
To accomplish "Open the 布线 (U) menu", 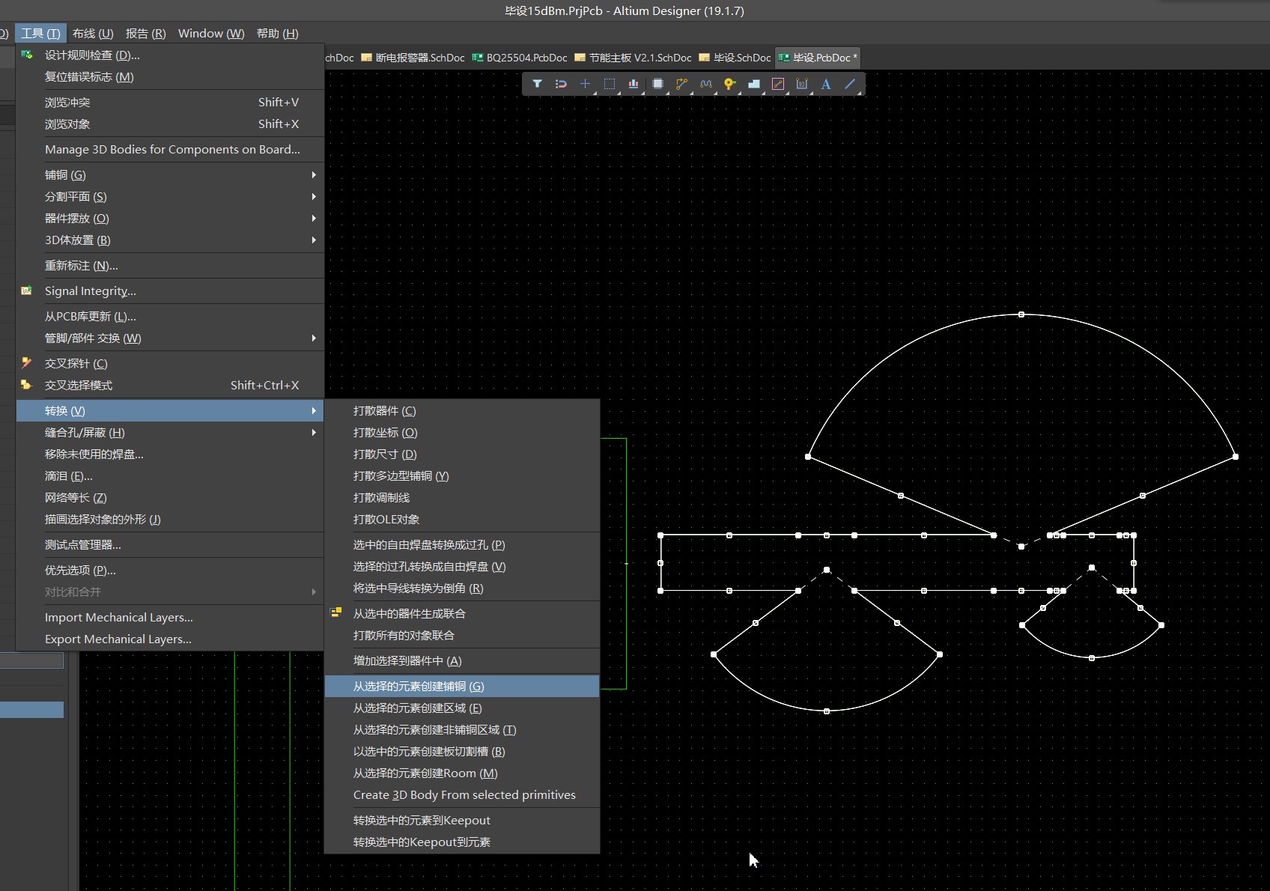I will (93, 34).
